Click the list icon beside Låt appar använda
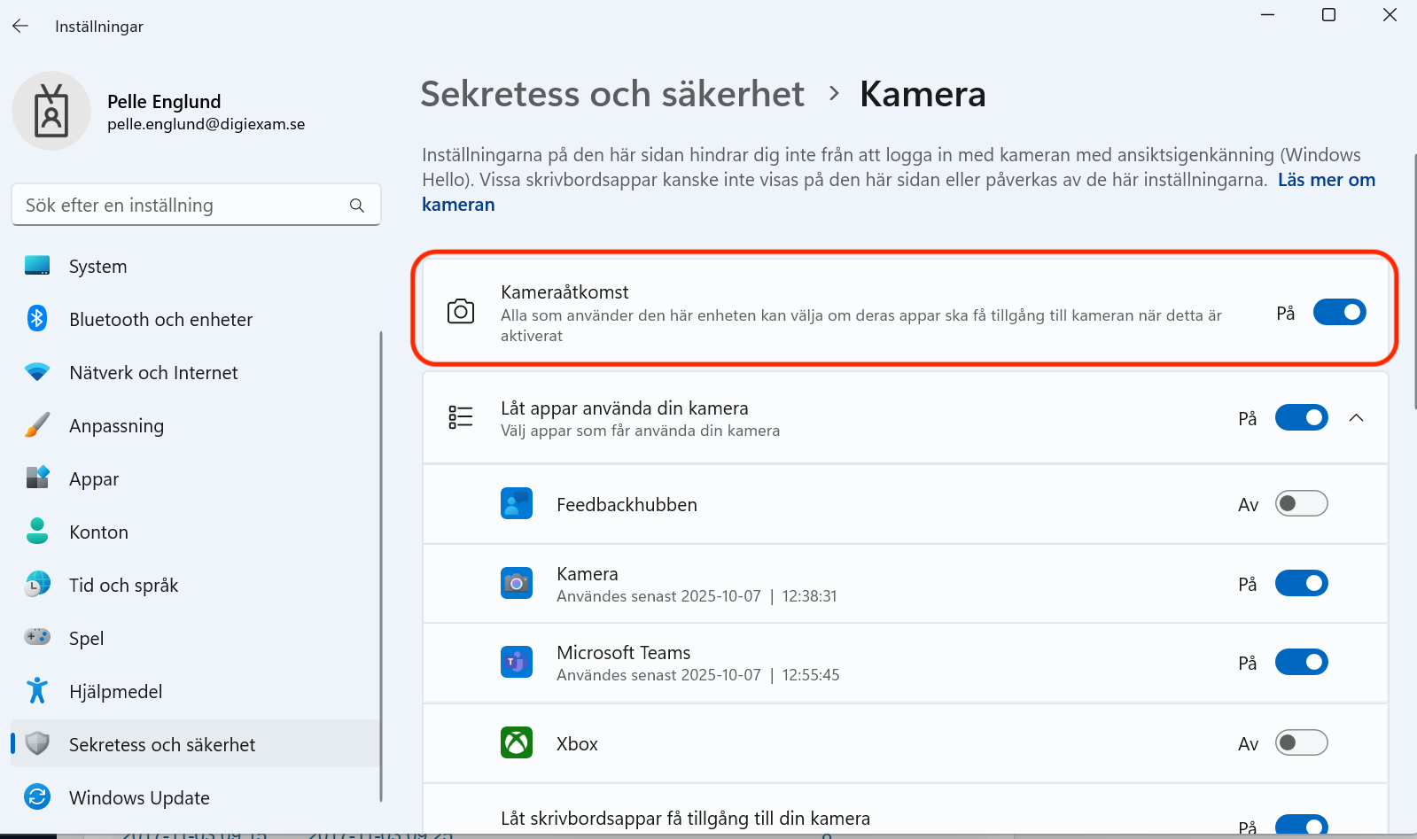Viewport: 1417px width, 839px height. pos(461,417)
